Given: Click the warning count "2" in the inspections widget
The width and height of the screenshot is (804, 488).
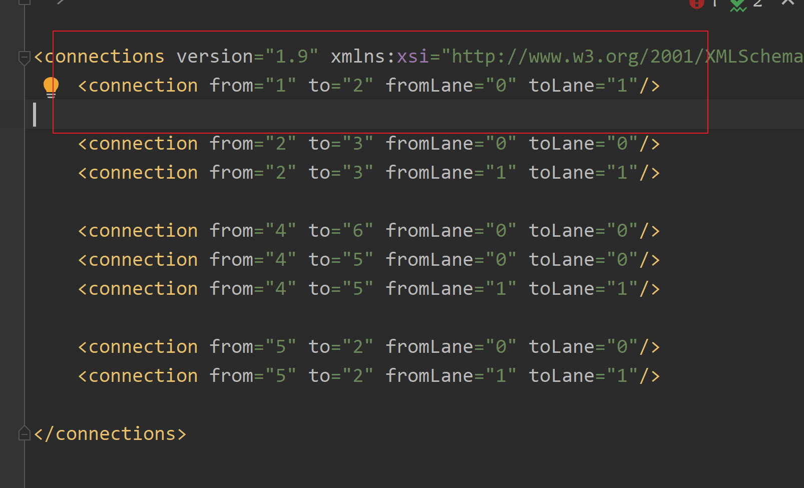Looking at the screenshot, I should (757, 4).
